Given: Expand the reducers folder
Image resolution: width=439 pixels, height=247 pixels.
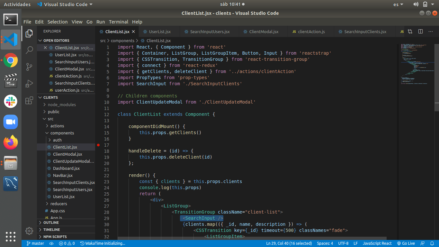Looking at the screenshot, I should click(x=66, y=204).
